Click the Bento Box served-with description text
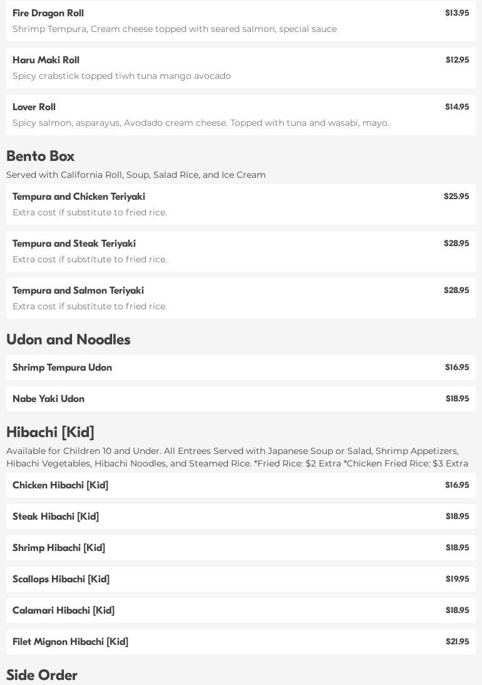 pos(136,175)
